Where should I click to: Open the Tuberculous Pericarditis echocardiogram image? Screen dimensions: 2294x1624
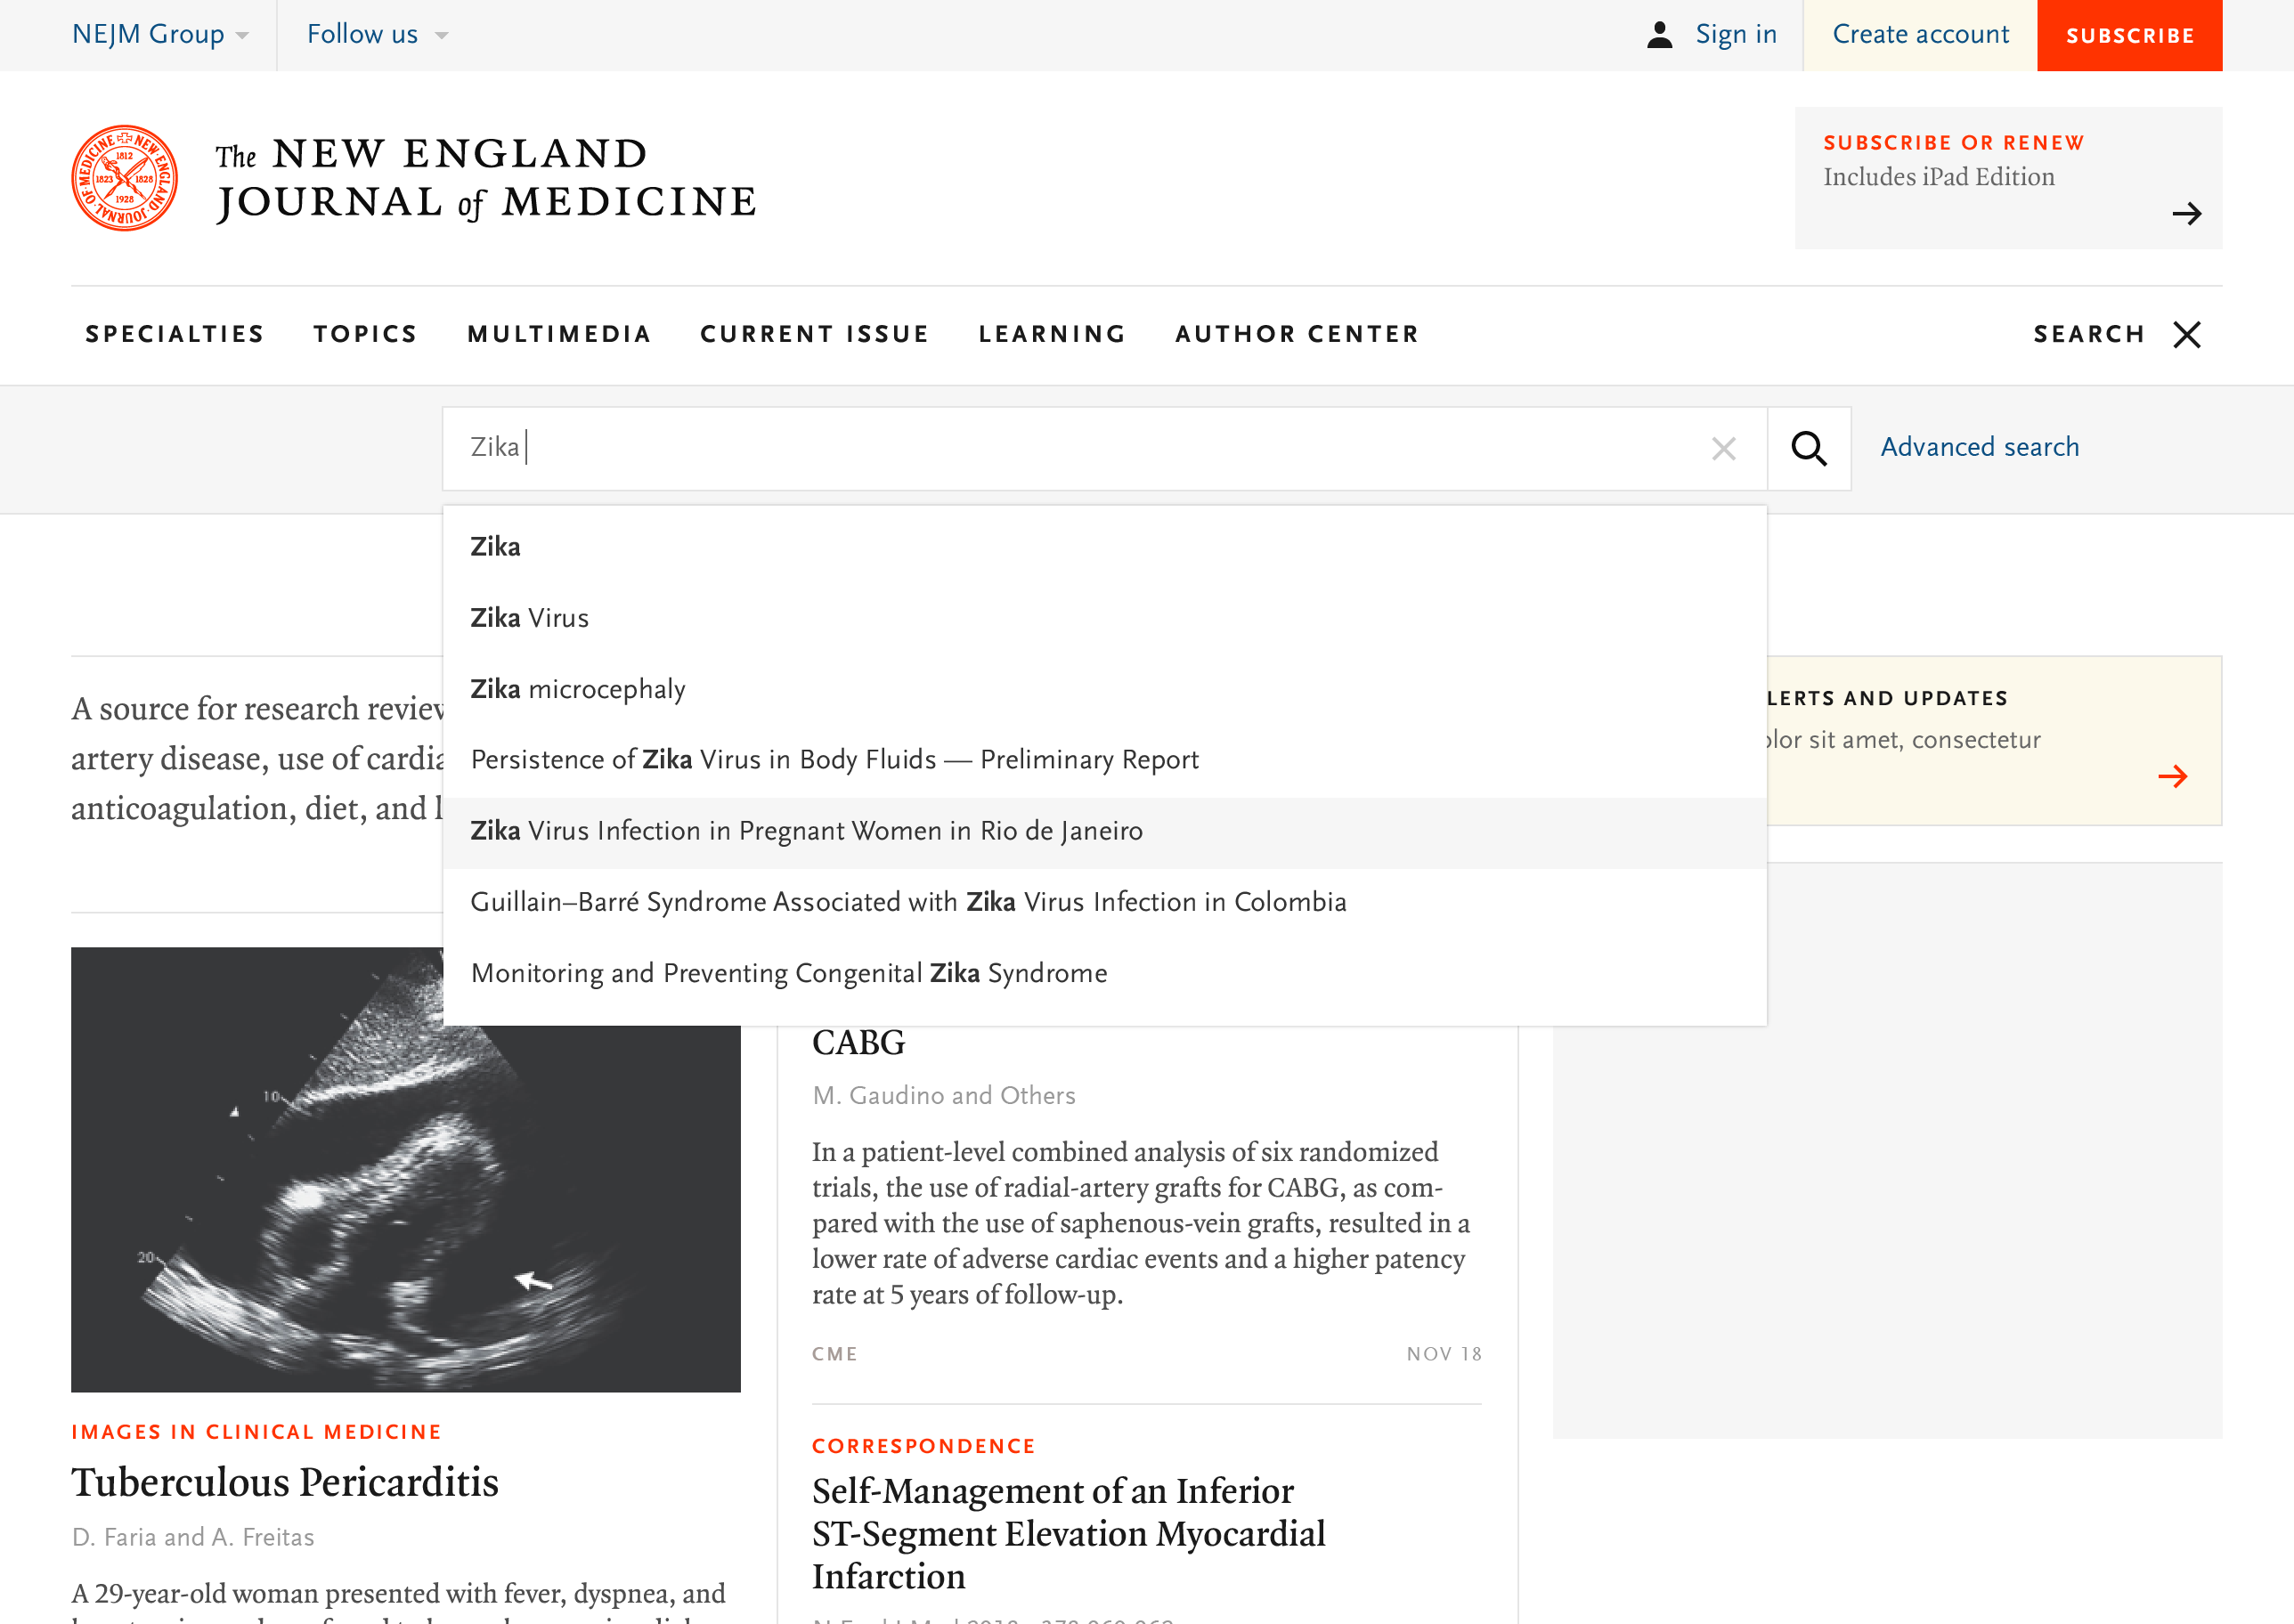pyautogui.click(x=405, y=1168)
